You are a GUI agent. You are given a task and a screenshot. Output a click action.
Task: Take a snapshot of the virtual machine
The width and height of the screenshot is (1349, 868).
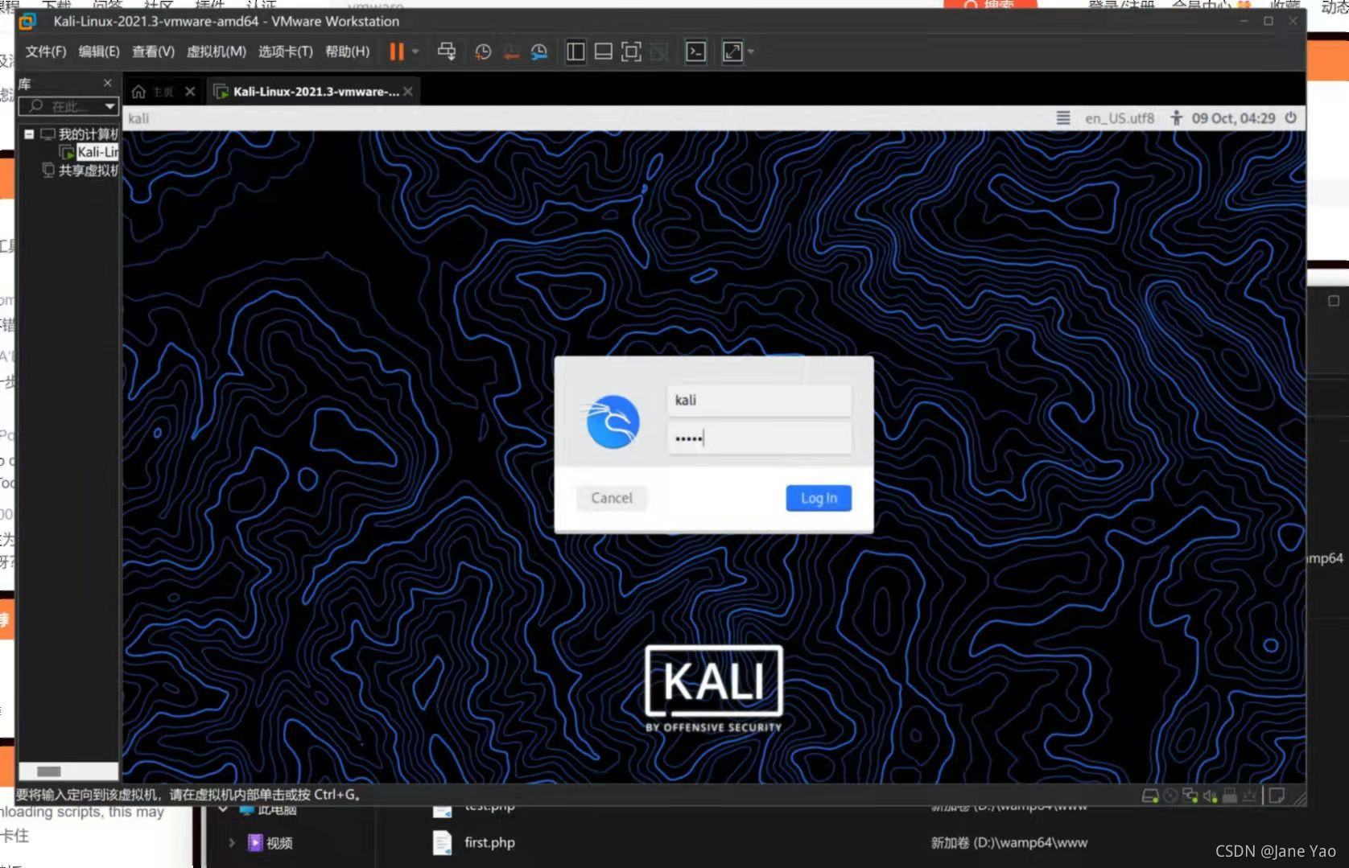483,52
